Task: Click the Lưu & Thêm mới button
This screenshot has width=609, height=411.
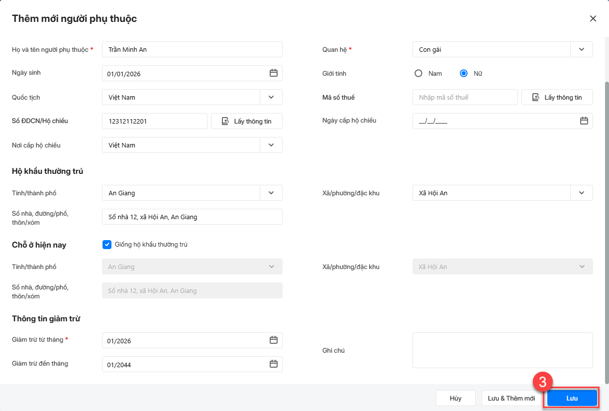Action: point(511,398)
